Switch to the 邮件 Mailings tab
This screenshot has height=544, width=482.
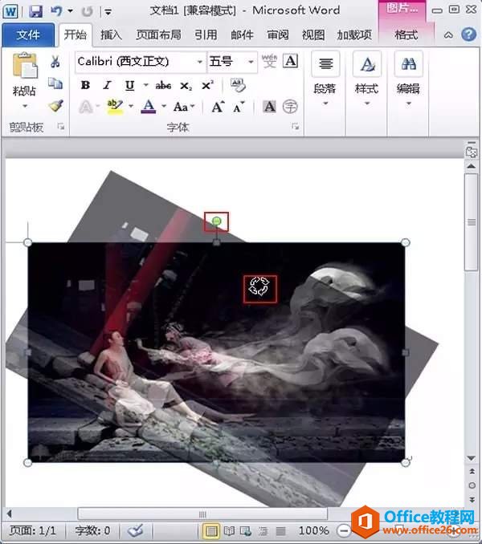(x=242, y=35)
